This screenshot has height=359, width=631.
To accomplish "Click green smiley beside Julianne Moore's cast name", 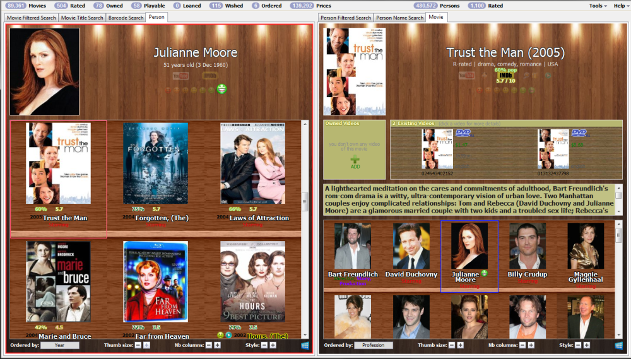I will click(x=484, y=273).
